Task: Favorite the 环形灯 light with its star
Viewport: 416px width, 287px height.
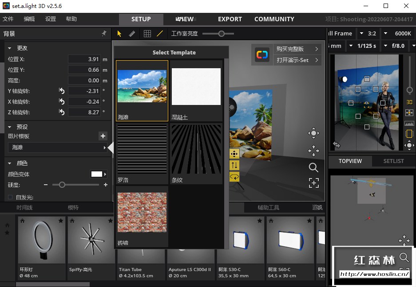Action: 61,221
